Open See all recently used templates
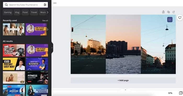183x96 pixels. (45, 21)
